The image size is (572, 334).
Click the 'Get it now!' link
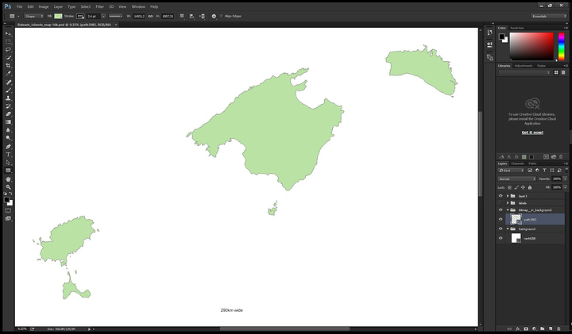tap(532, 132)
